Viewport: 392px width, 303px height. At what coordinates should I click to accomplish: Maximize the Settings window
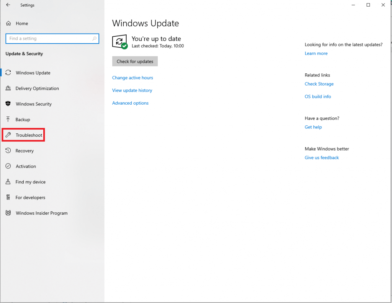coord(368,5)
